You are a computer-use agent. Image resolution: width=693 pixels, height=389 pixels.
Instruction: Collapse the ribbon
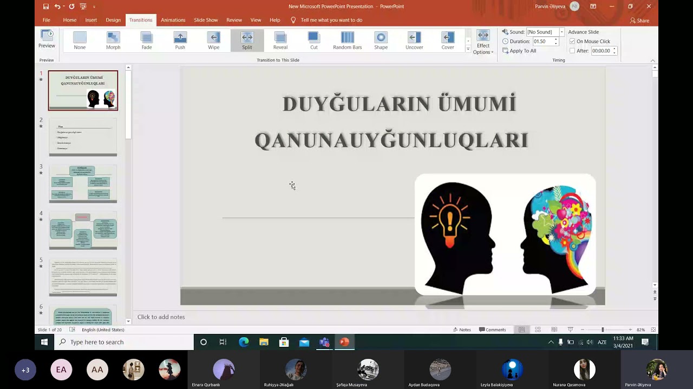(x=652, y=61)
